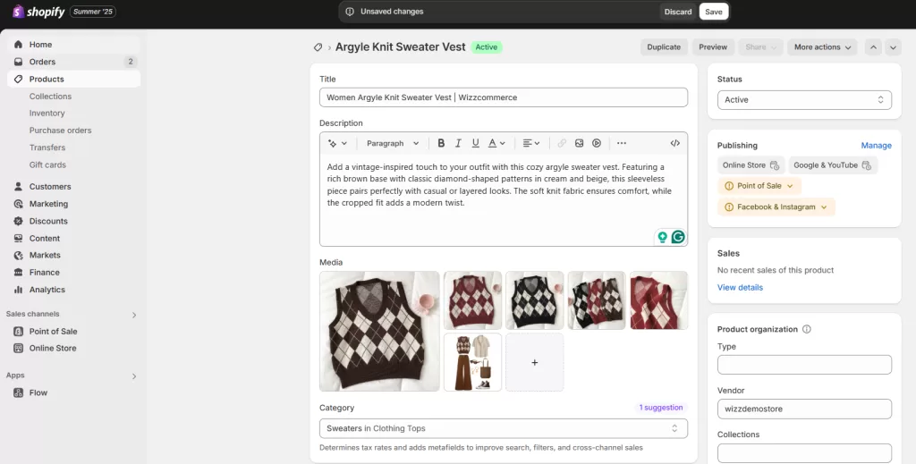
Task: Click the Orders inbox icon
Action: (18, 62)
